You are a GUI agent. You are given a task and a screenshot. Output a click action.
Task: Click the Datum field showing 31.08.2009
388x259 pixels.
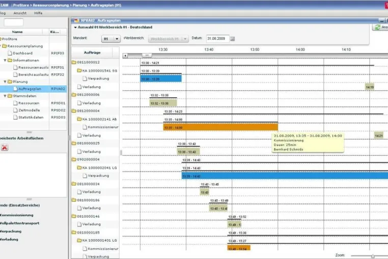point(217,39)
